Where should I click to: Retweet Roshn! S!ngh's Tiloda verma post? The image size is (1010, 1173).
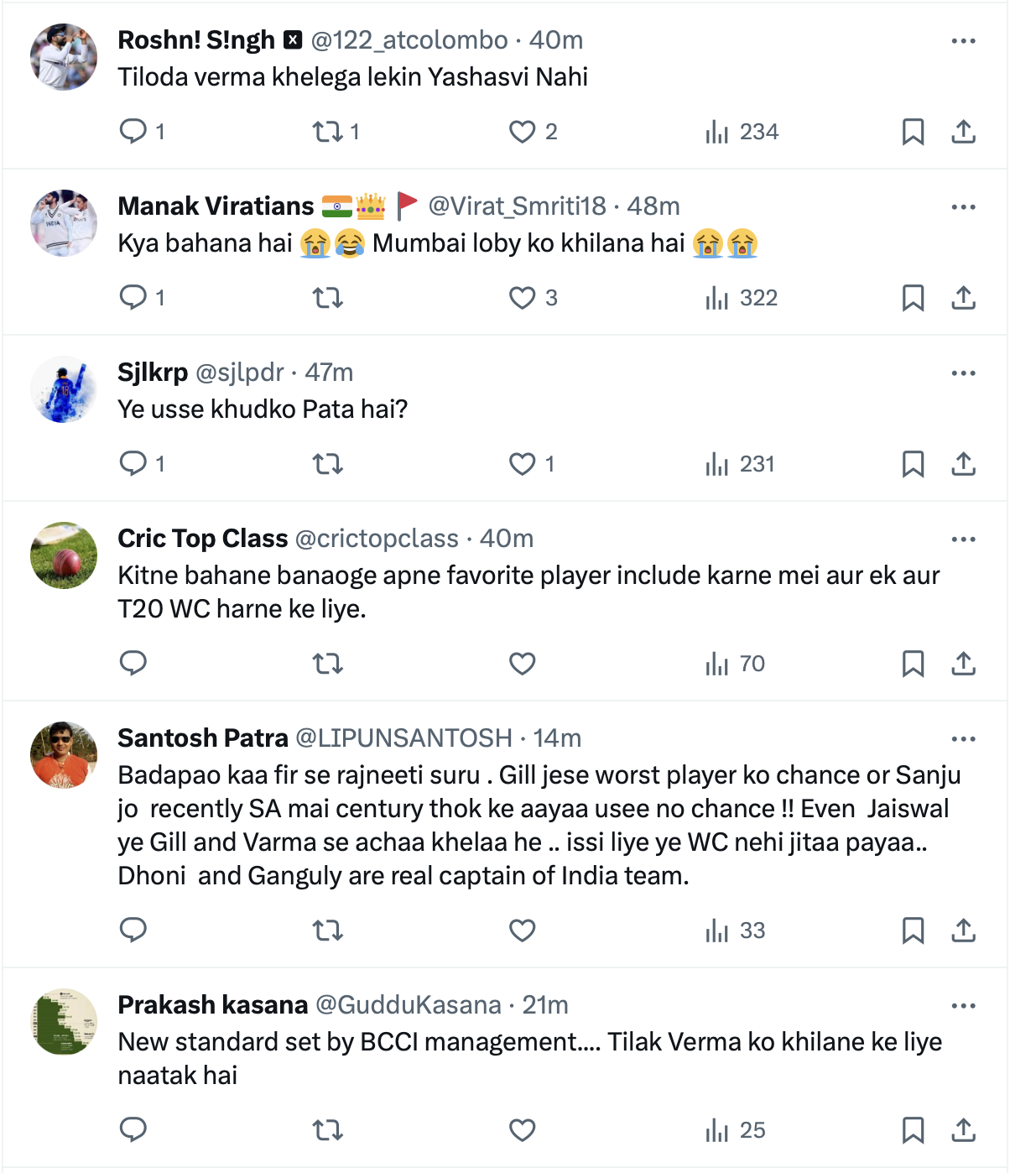pos(327,132)
